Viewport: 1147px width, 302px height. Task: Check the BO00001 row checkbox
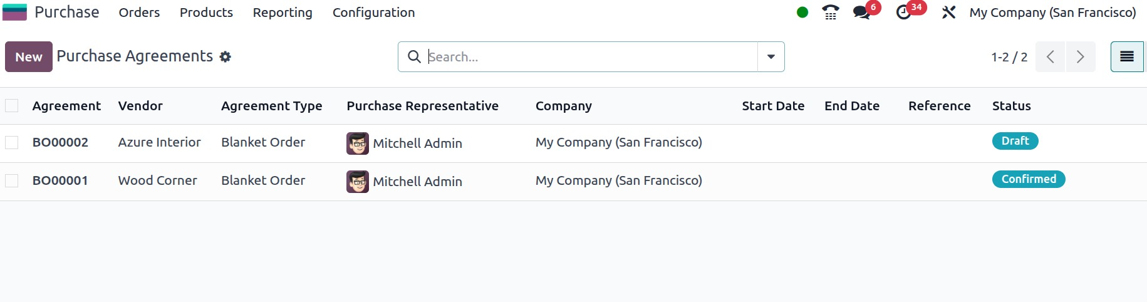coord(12,181)
